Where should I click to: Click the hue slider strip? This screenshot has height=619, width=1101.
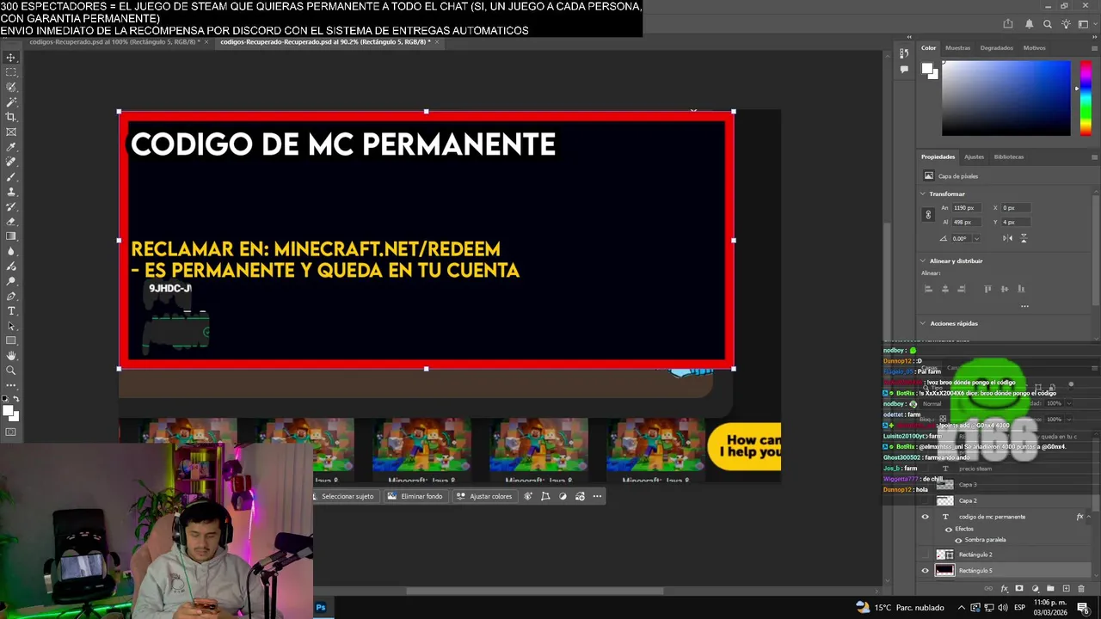1086,98
